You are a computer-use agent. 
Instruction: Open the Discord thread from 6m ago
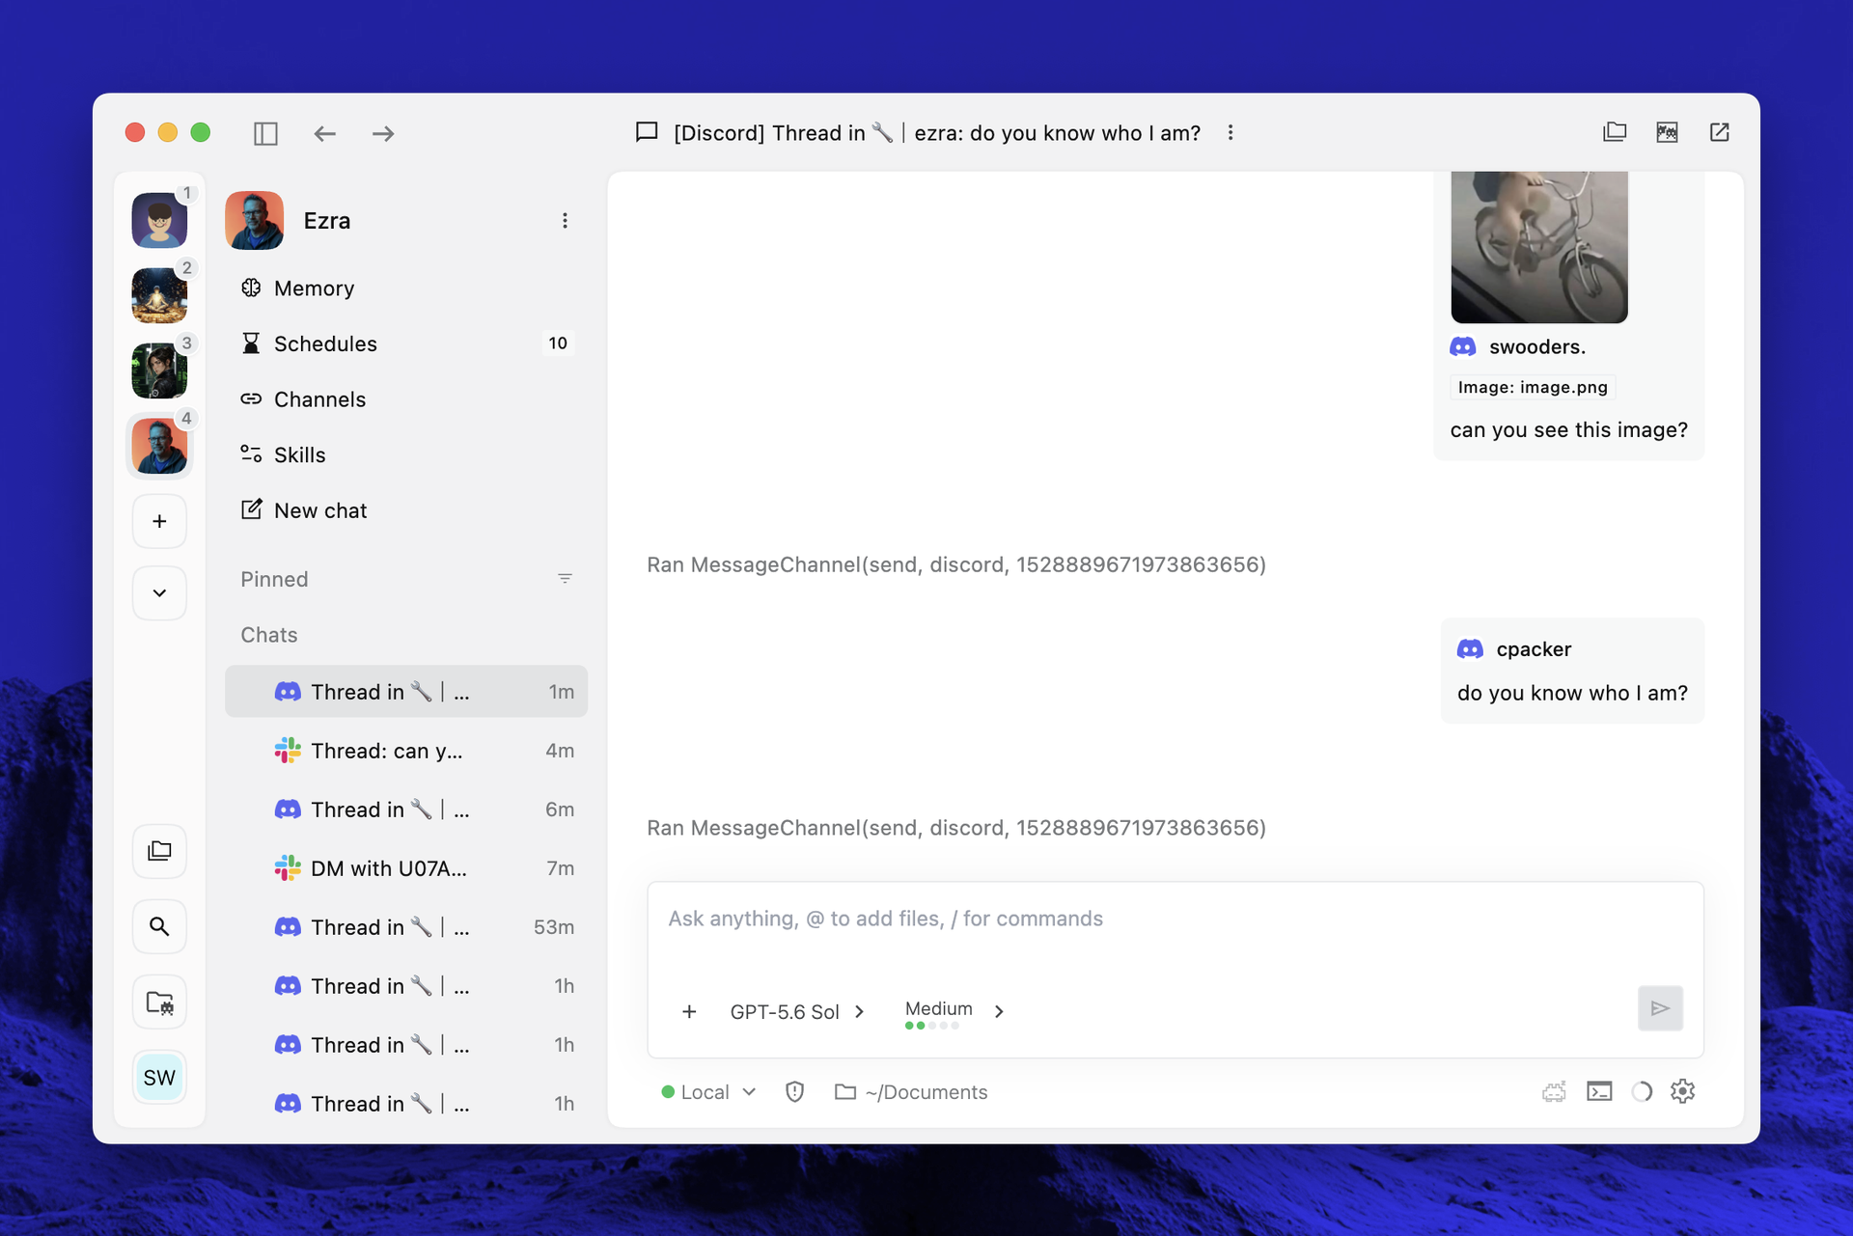[405, 810]
